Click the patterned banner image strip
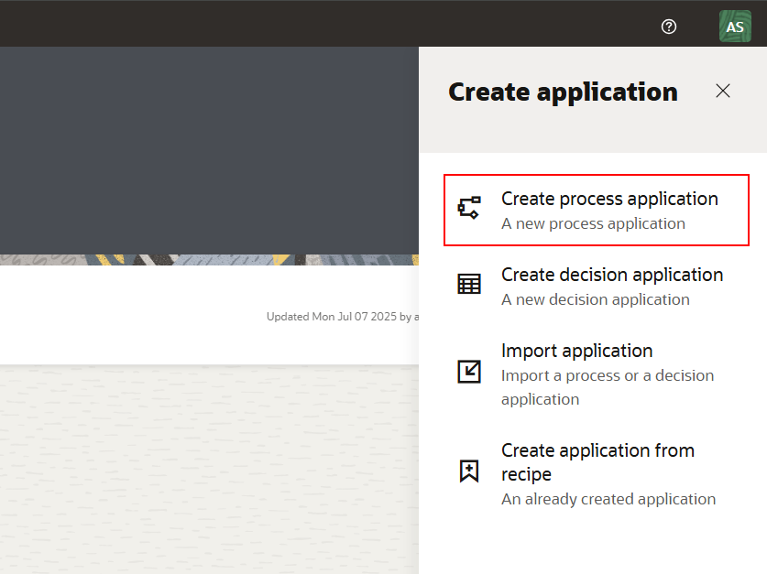The width and height of the screenshot is (767, 574). pos(209,260)
